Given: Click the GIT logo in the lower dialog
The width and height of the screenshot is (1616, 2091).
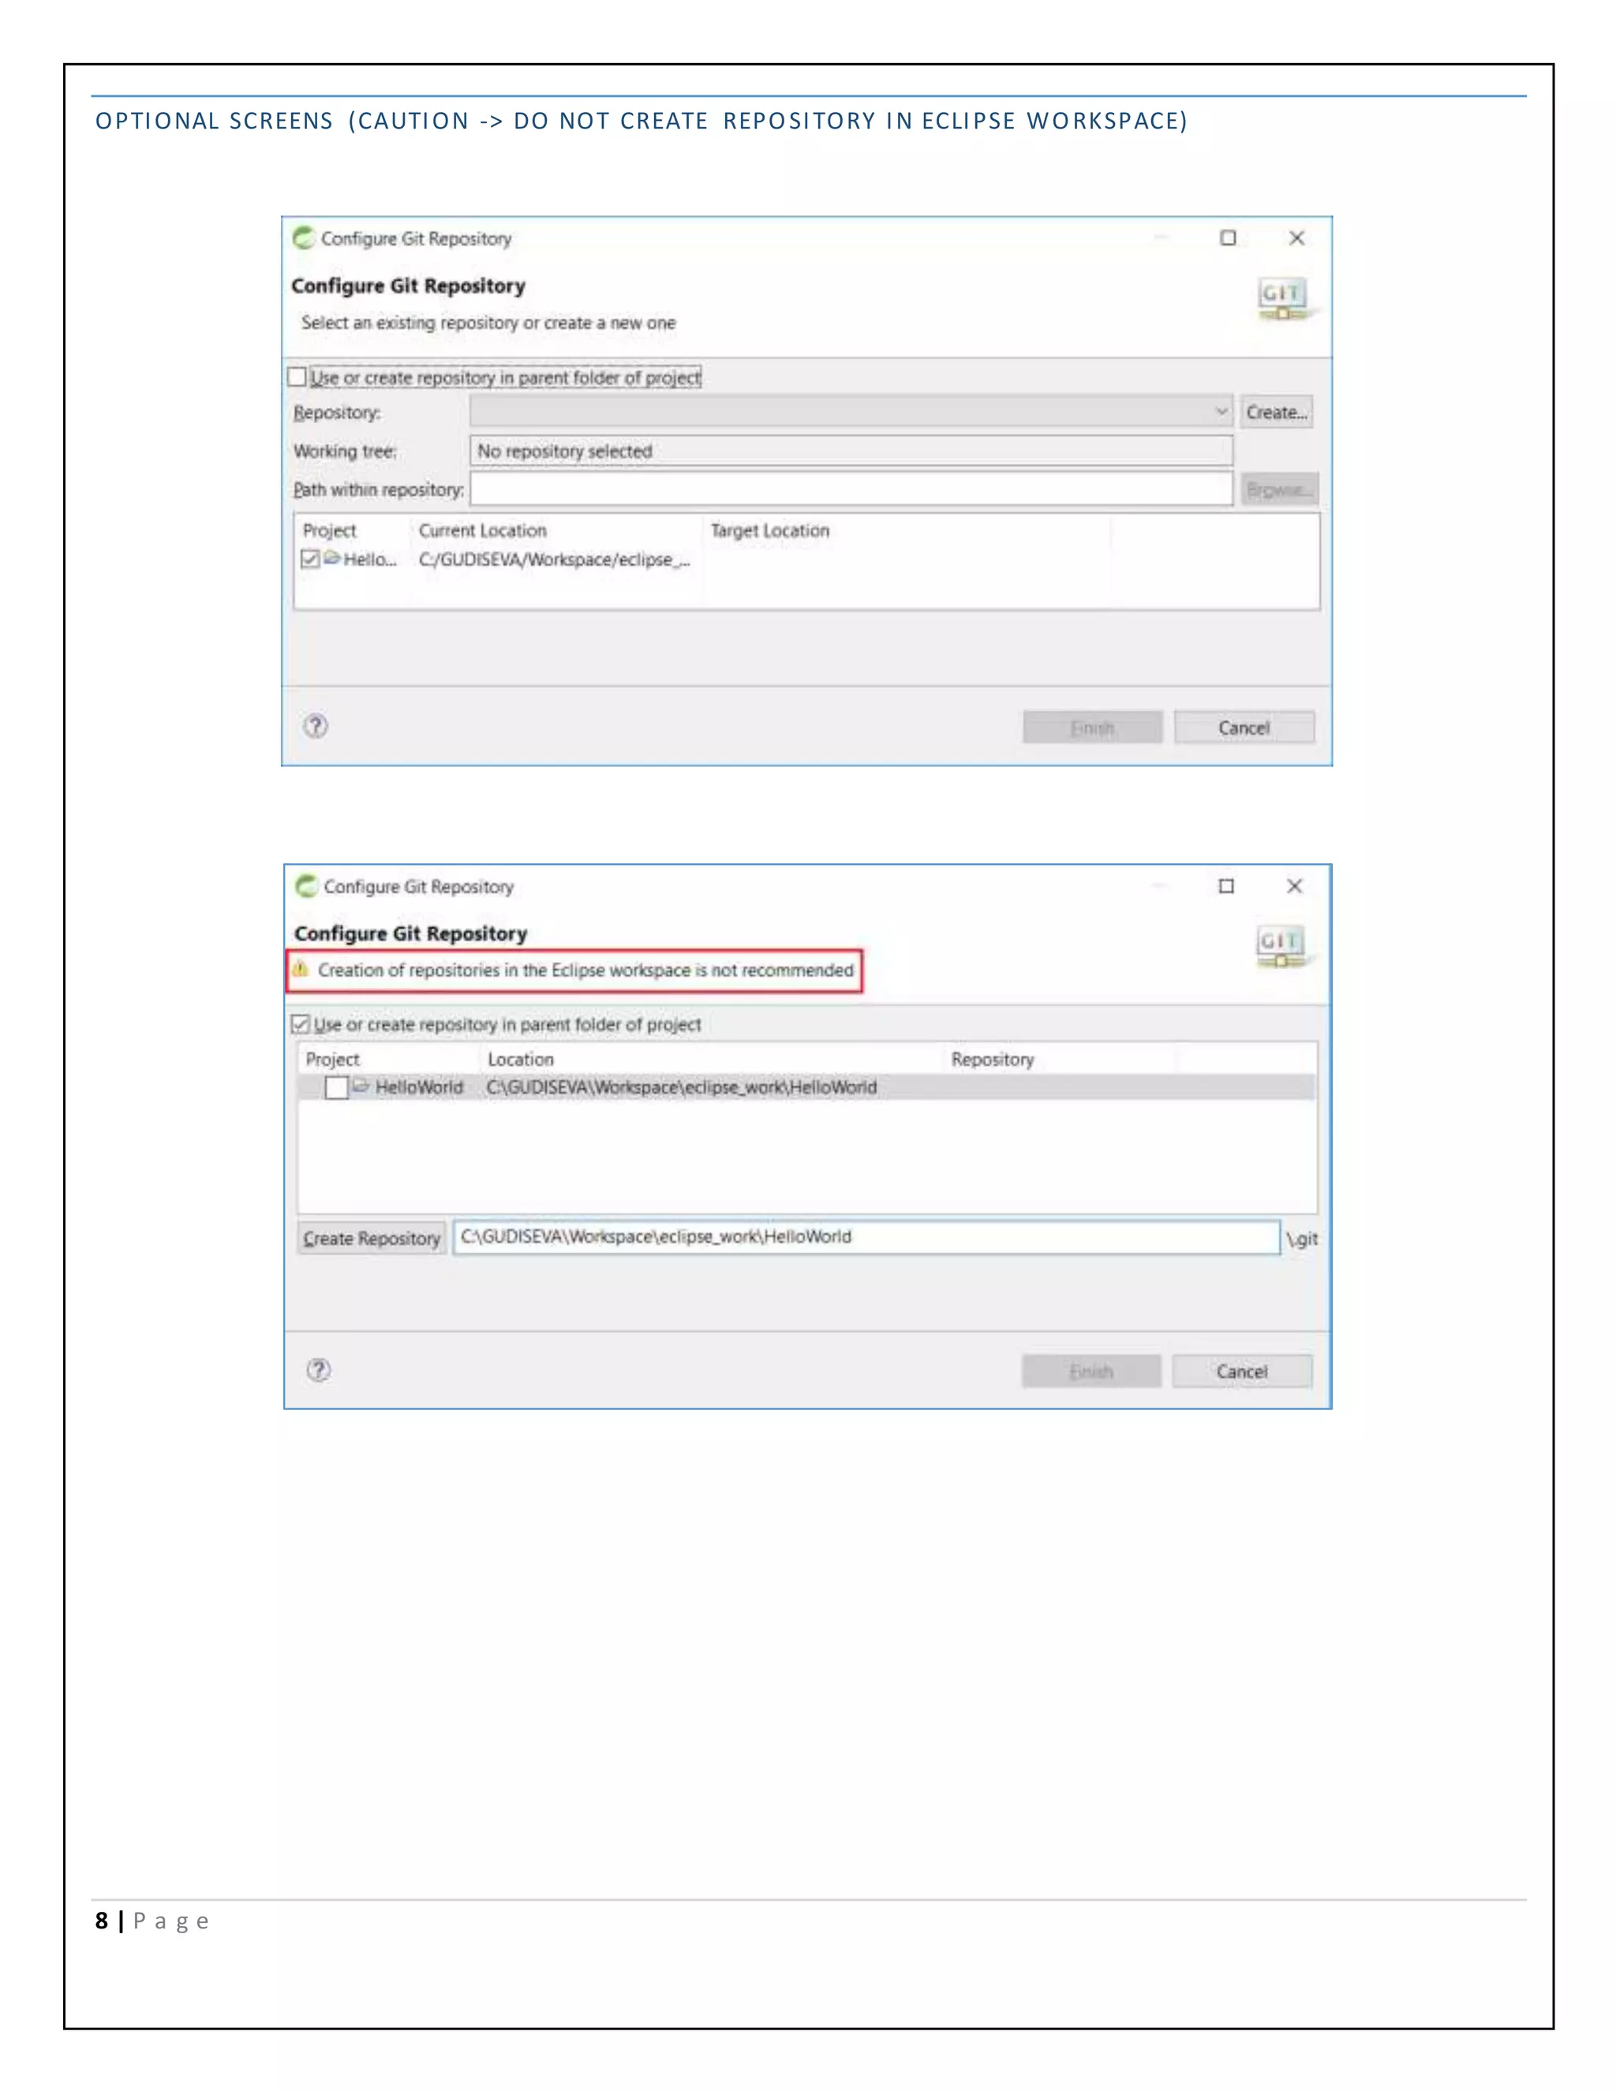Looking at the screenshot, I should [1282, 946].
